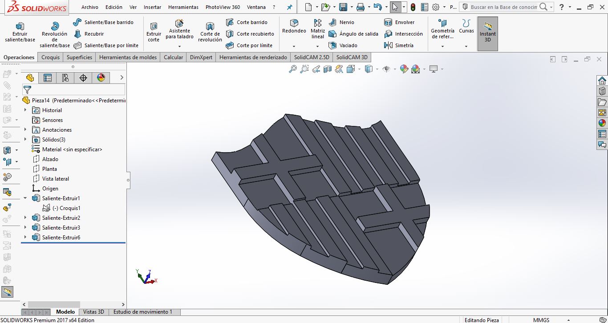This screenshot has height=323, width=608.
Task: Open the Geometría de referencia dropdown
Action: 442,46
